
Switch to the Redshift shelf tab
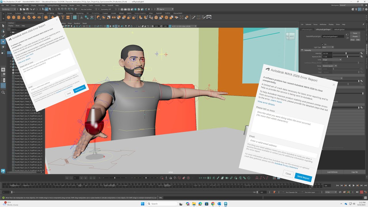(x=159, y=13)
